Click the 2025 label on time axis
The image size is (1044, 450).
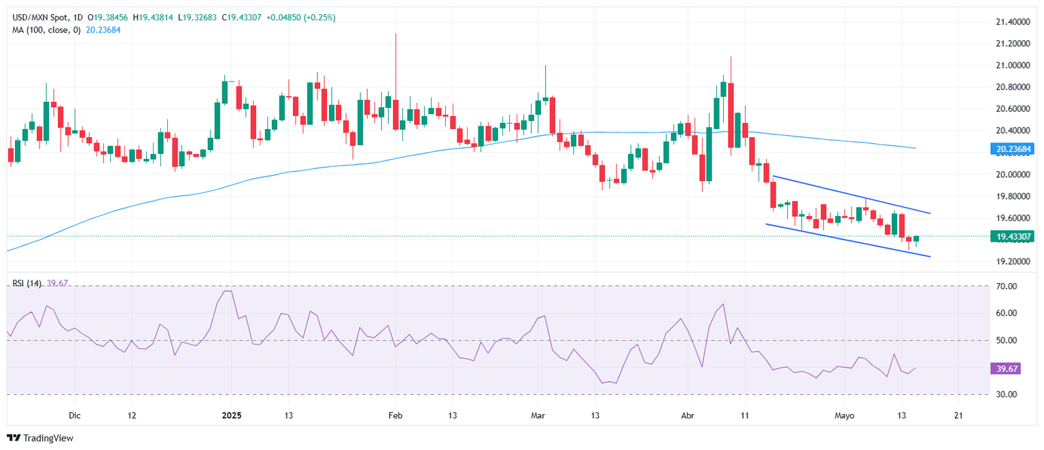point(231,415)
